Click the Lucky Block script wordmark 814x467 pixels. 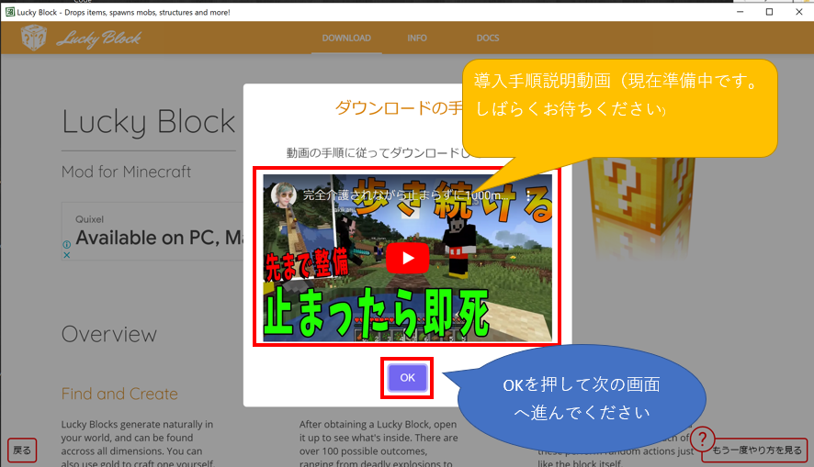click(98, 39)
